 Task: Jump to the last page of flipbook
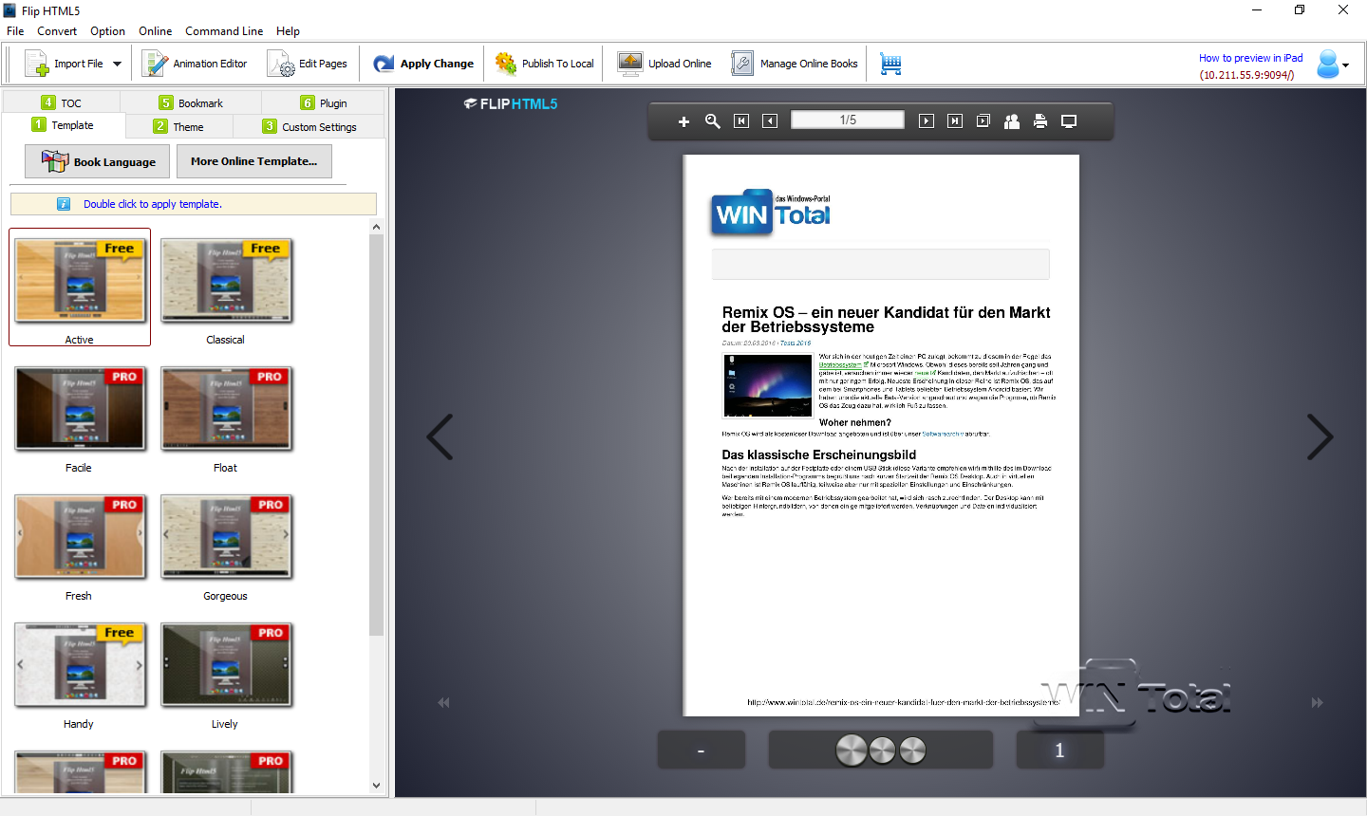coord(955,121)
